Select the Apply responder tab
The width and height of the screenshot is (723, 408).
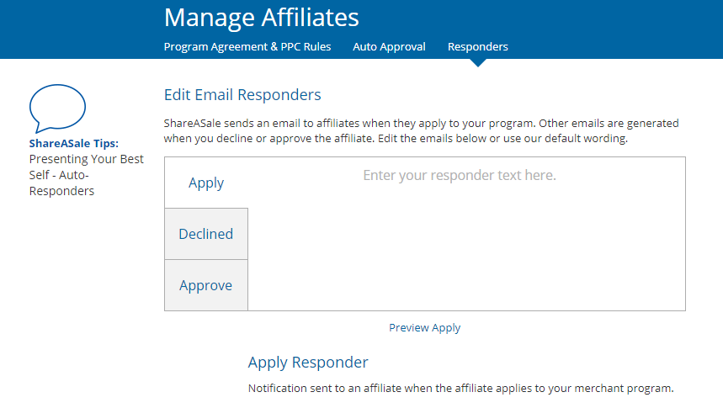[x=206, y=183]
